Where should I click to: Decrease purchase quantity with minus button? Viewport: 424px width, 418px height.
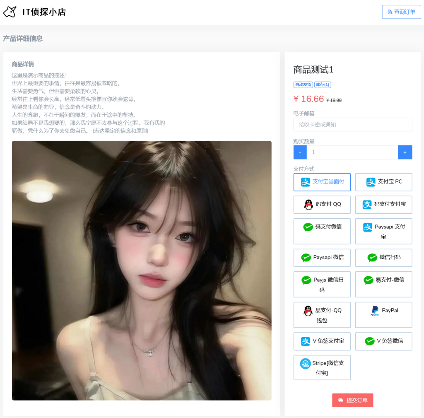click(x=300, y=152)
